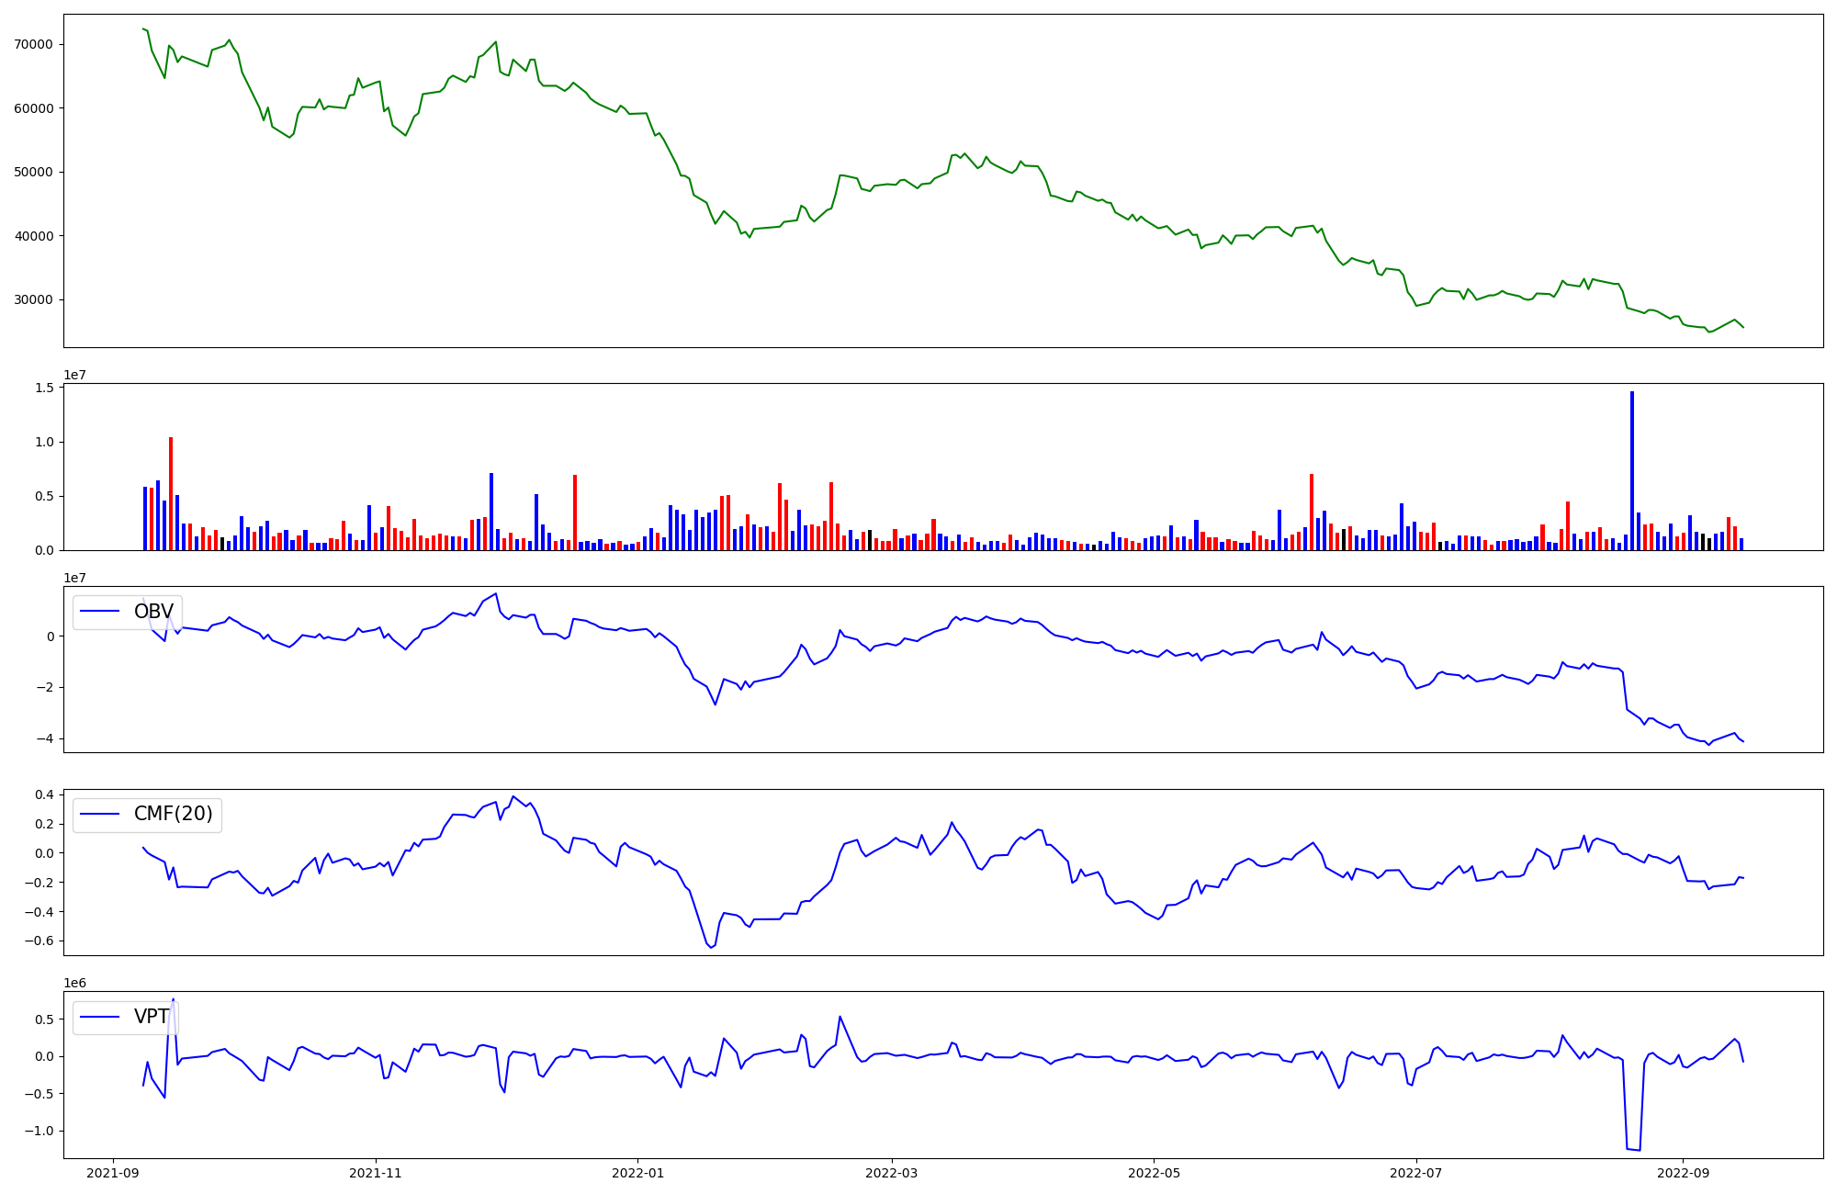
Task: Click the 1e6 scale text above VPT chart
Action: [74, 983]
